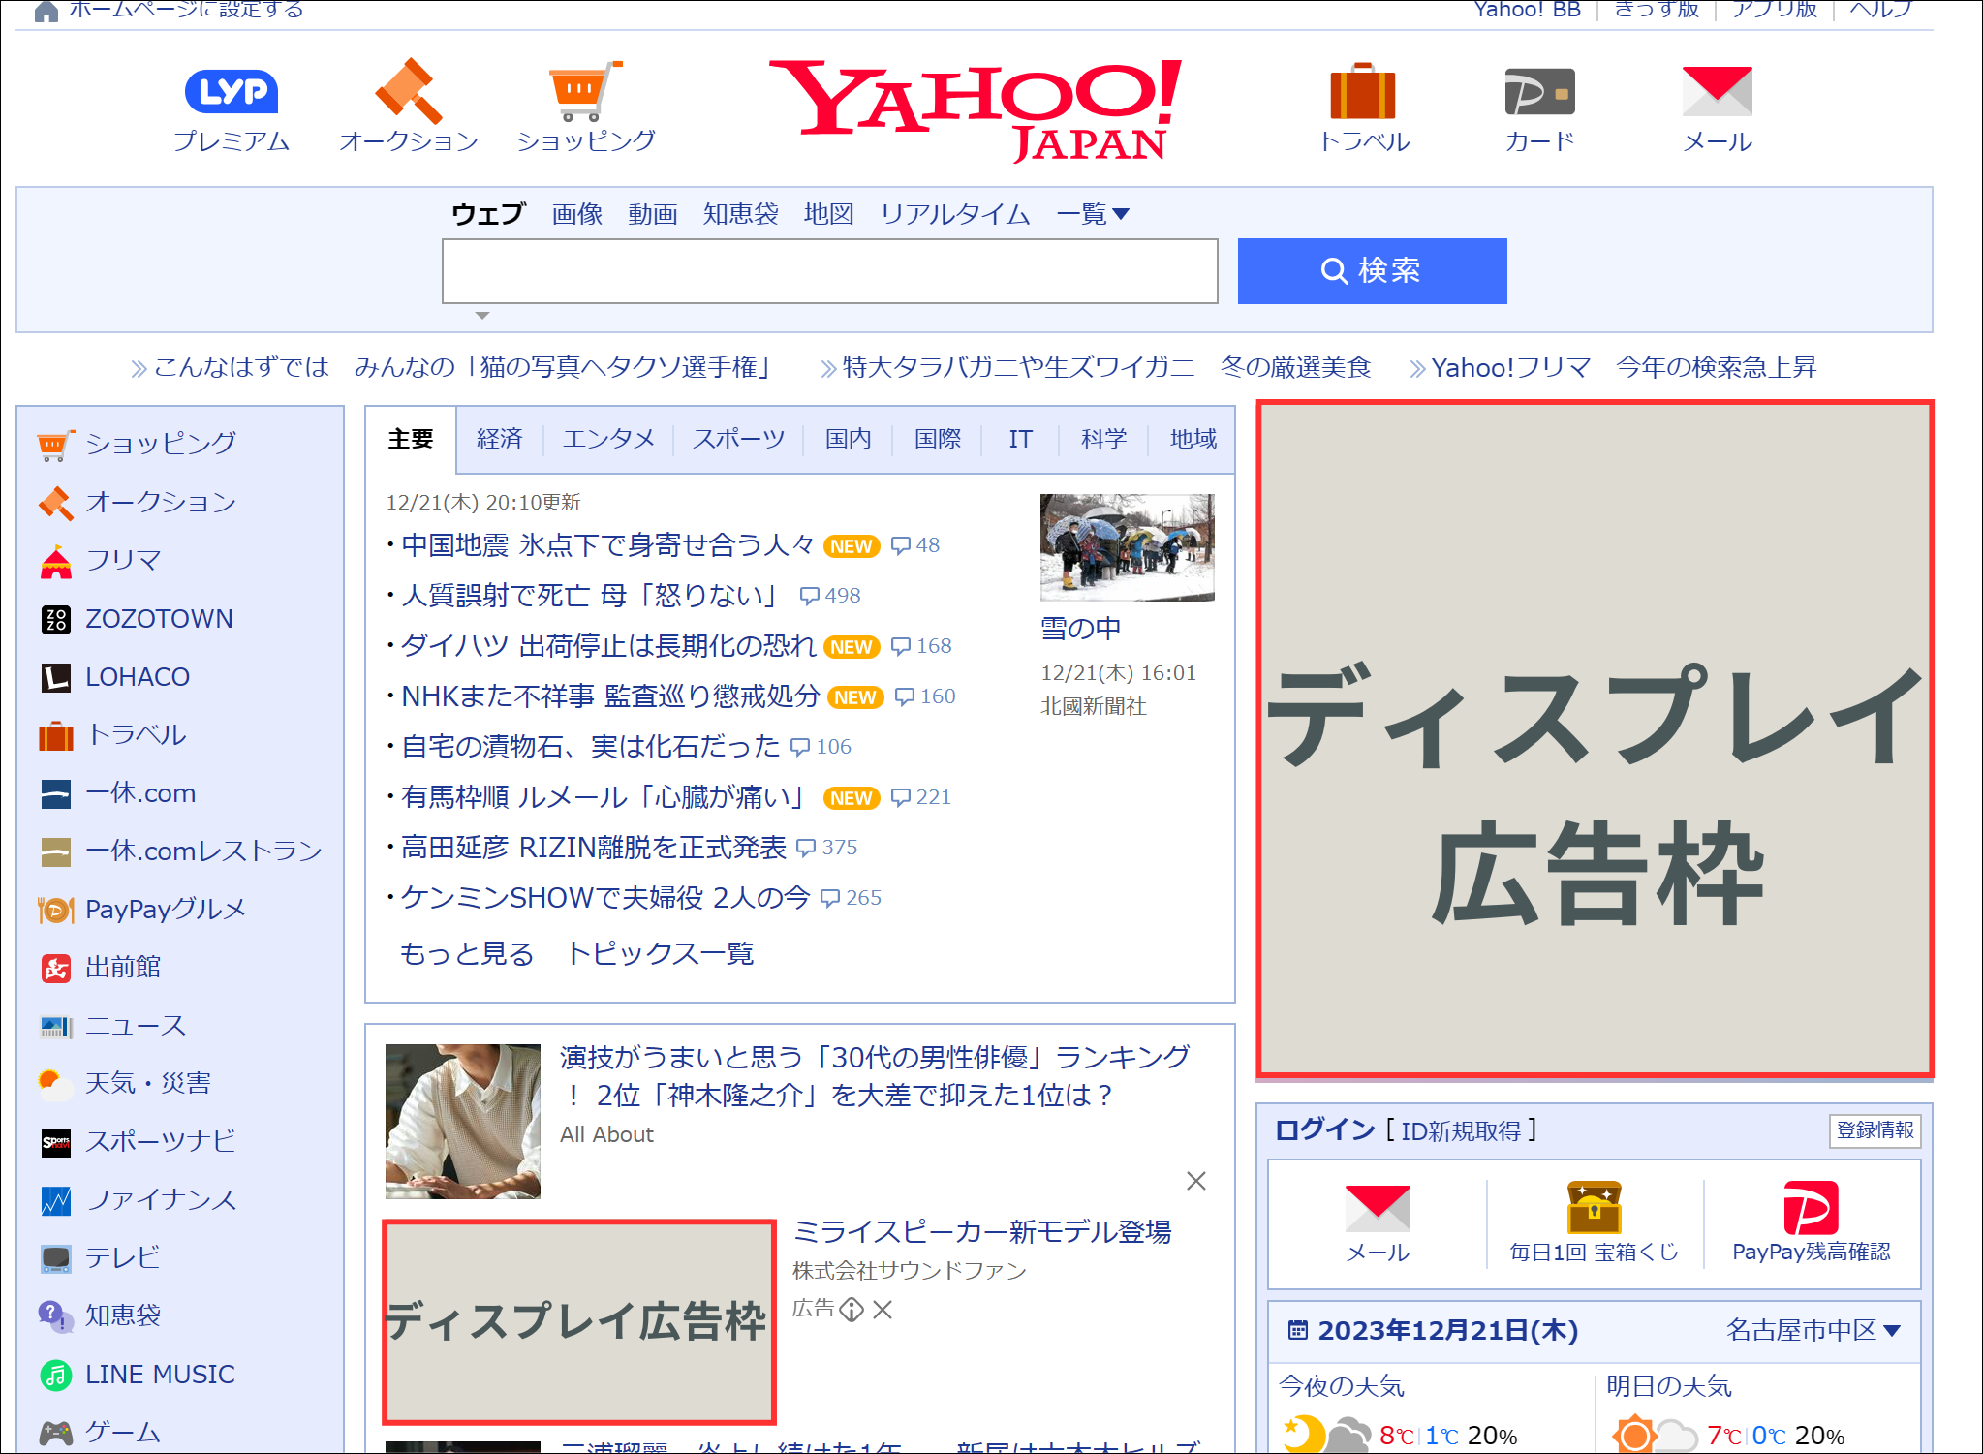This screenshot has height=1454, width=1983.
Task: Open the トピックス一覧 link
Action: 660,954
